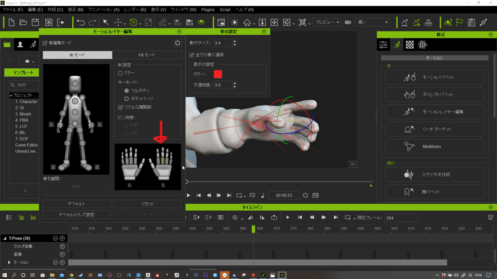The image size is (497, 279).
Task: Click the デフォルト button
Action: click(77, 204)
